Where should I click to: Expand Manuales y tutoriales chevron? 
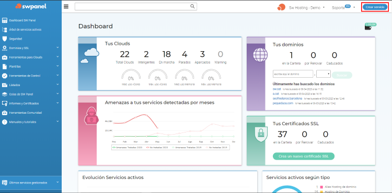57,122
